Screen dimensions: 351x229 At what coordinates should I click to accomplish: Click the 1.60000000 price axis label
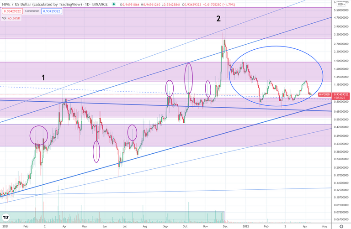[x=341, y=69]
